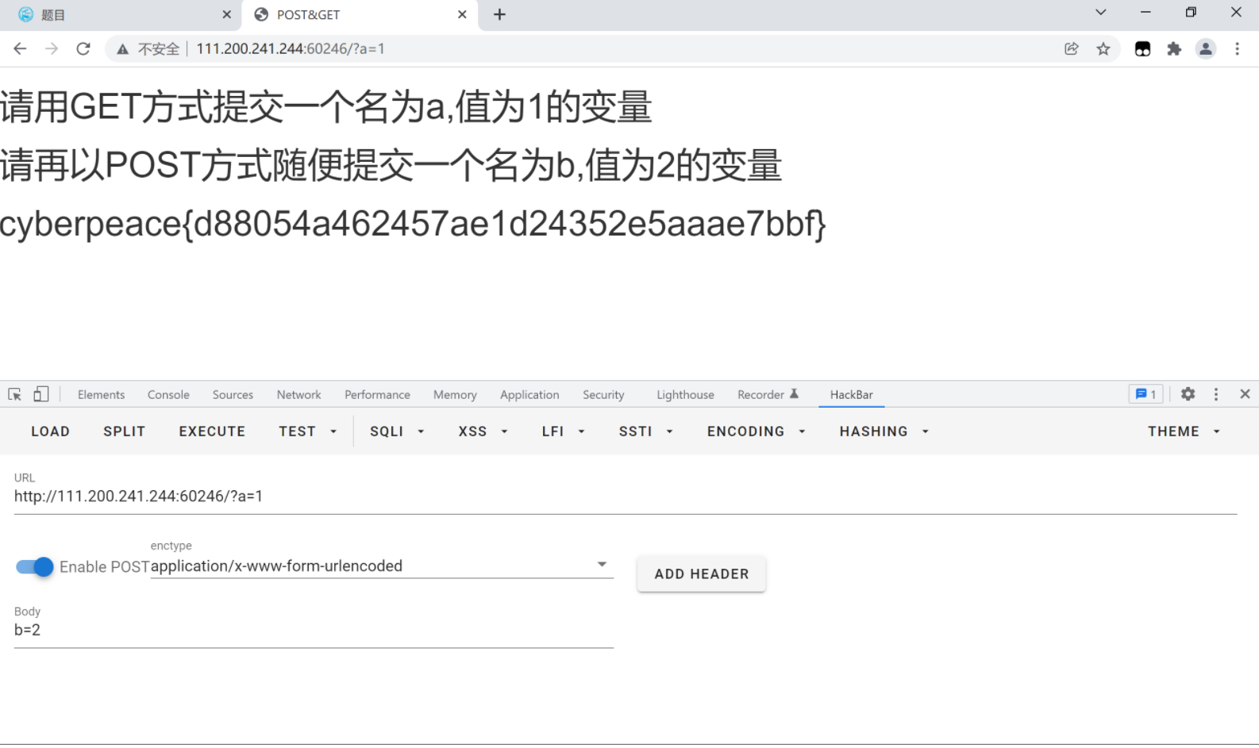Expand the LFI dropdown
Image resolution: width=1259 pixels, height=748 pixels.
click(563, 432)
